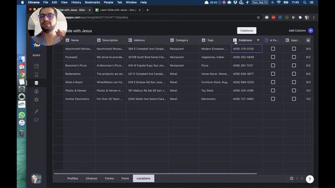Toggle Is Favorite checkbox for What A Room
This screenshot has height=188, width=335.
click(273, 82)
